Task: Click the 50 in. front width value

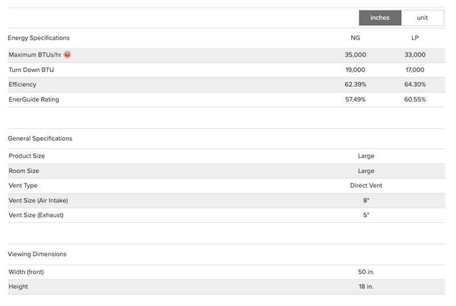Action: point(366,272)
